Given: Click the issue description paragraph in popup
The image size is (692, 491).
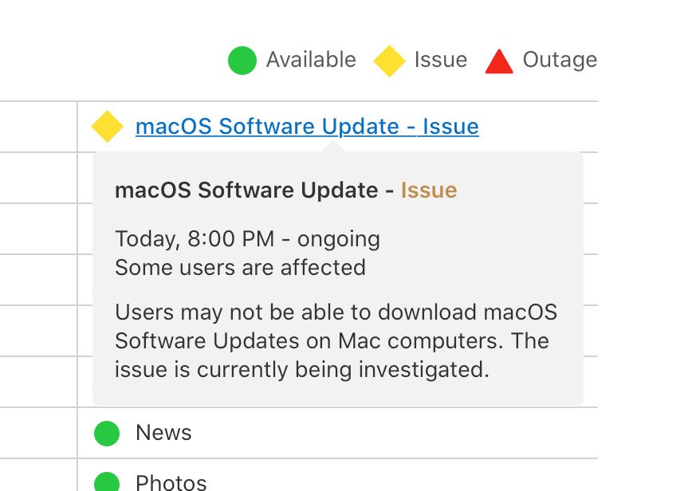Looking at the screenshot, I should tap(336, 341).
